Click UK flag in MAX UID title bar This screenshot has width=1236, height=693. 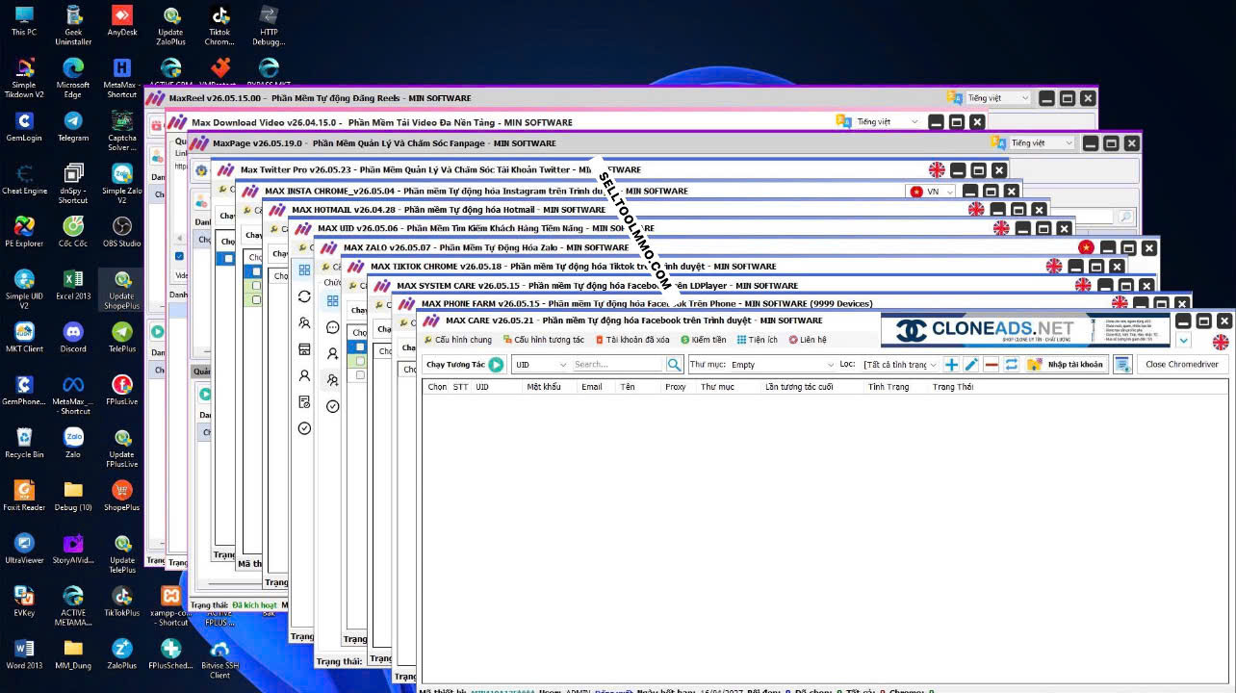click(x=1001, y=229)
